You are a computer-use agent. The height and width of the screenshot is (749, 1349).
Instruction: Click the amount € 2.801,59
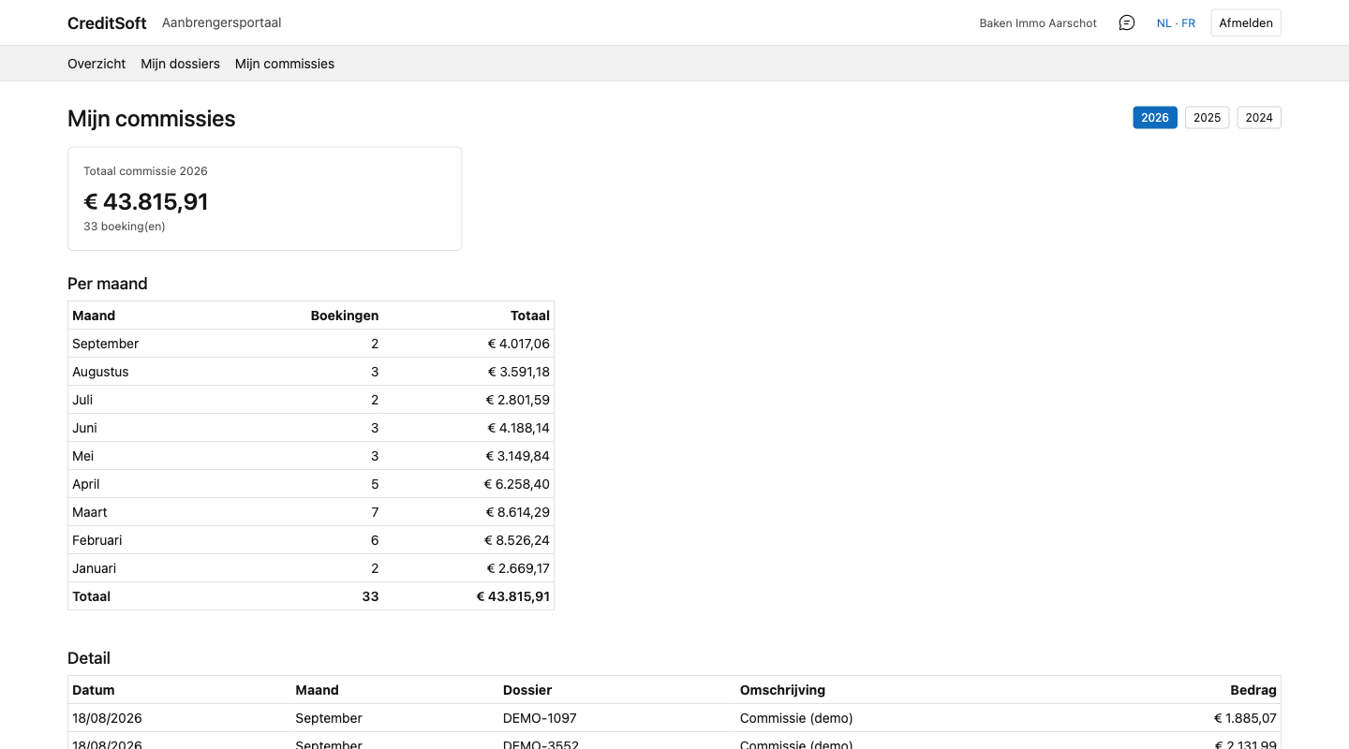pyautogui.click(x=517, y=400)
